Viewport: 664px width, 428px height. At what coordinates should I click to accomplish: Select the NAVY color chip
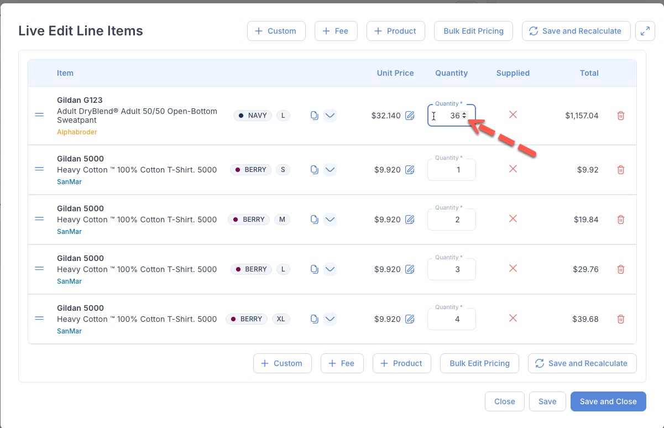(253, 116)
